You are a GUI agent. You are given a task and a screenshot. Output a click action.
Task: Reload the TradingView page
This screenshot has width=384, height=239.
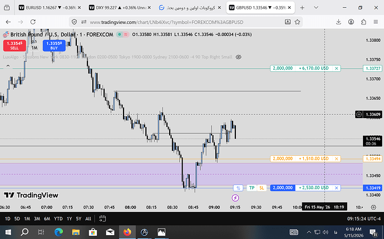33,22
